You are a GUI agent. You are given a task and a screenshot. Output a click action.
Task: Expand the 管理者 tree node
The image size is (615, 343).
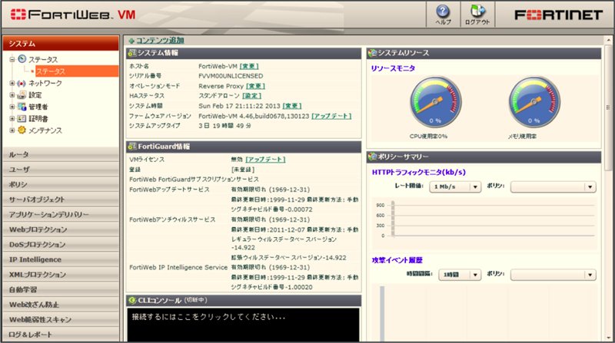tap(12, 107)
